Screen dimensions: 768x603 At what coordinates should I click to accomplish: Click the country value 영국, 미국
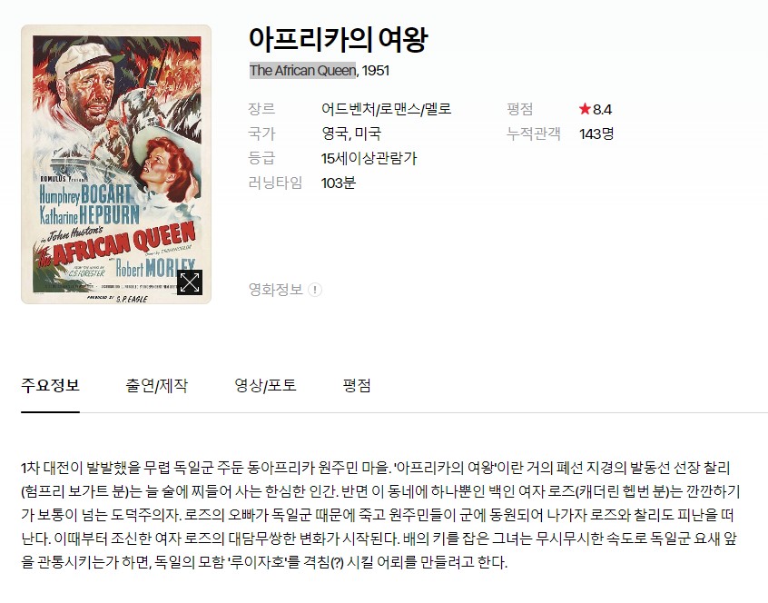coord(351,133)
